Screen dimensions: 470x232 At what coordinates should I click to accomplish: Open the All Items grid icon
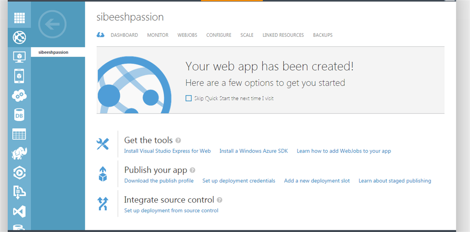(19, 18)
